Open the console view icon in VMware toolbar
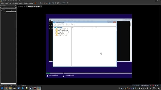 pos(64,3)
